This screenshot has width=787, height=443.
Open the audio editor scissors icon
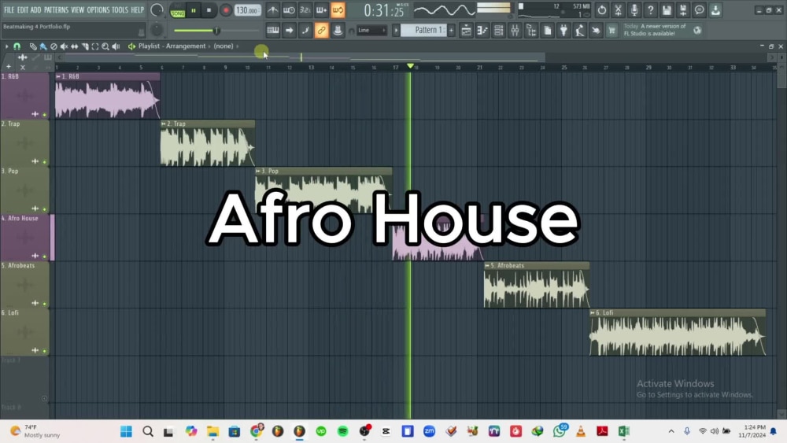pyautogui.click(x=618, y=10)
